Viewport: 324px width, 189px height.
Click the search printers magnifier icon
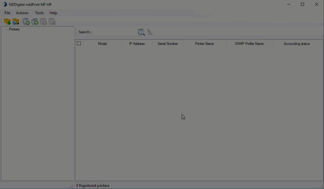[x=141, y=32]
